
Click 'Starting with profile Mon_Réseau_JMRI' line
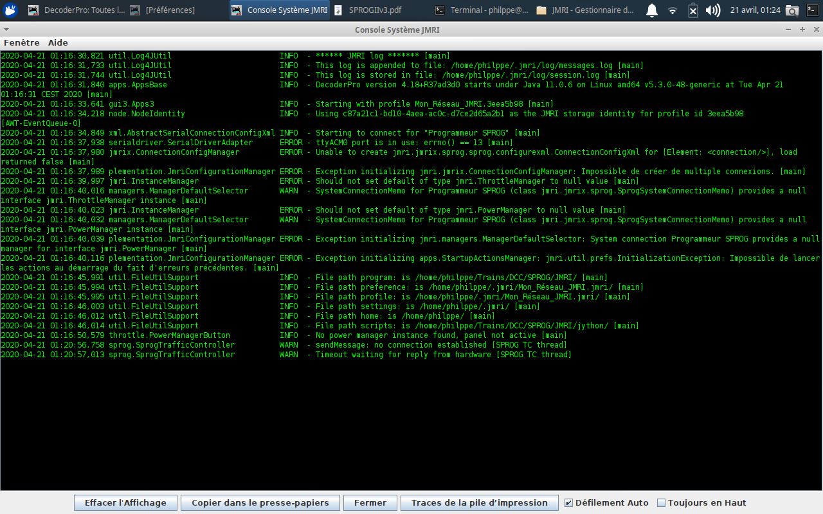tap(277, 104)
